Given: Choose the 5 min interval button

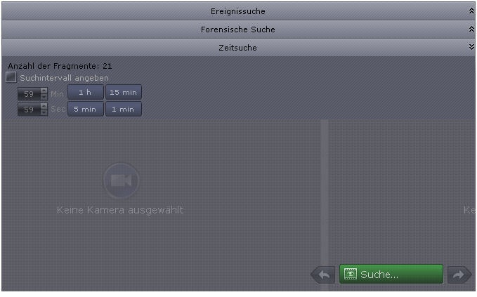Looking at the screenshot, I should pyautogui.click(x=86, y=109).
